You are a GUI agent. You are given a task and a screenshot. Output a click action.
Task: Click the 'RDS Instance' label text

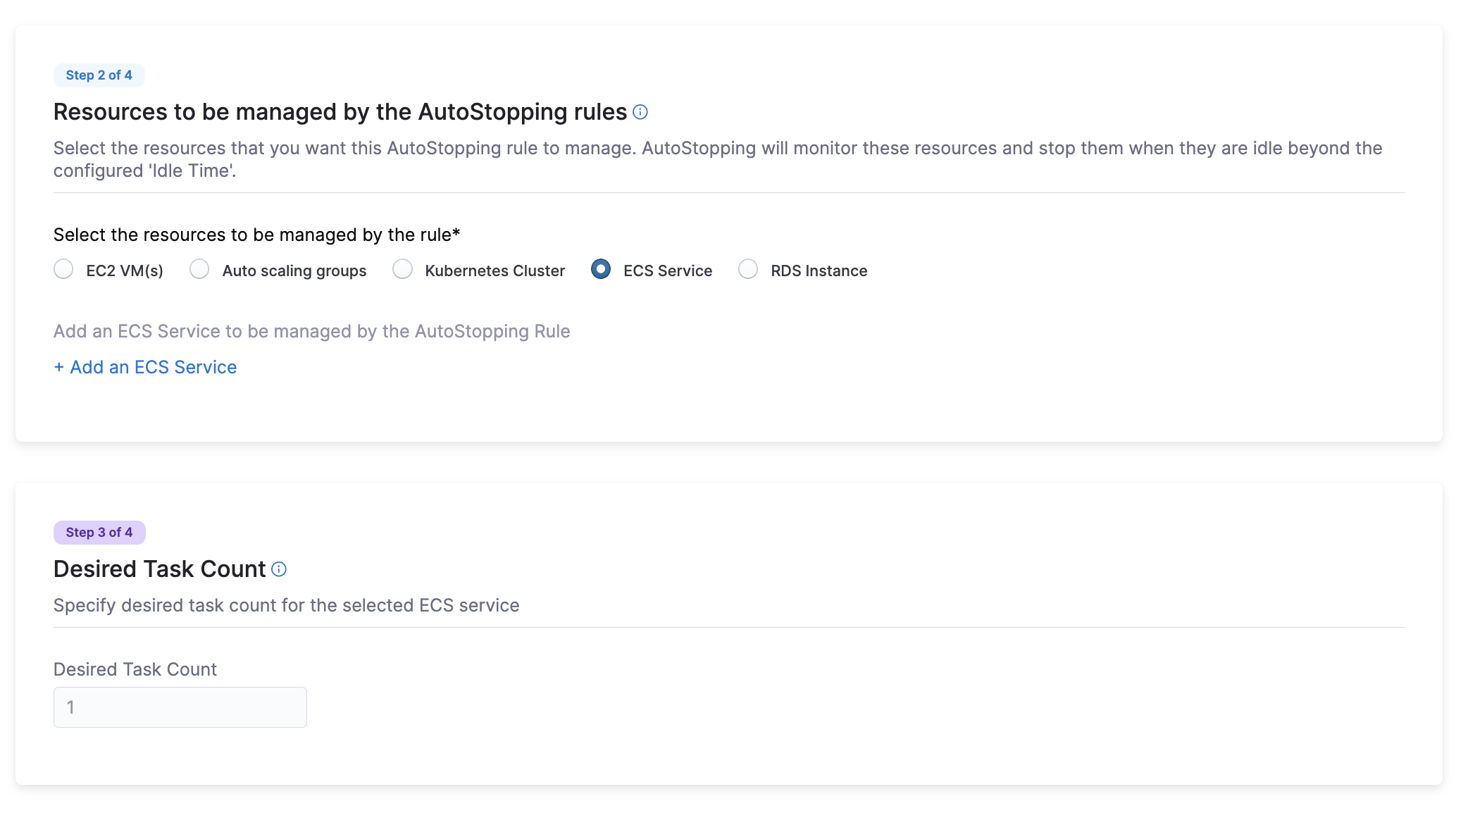[819, 271]
